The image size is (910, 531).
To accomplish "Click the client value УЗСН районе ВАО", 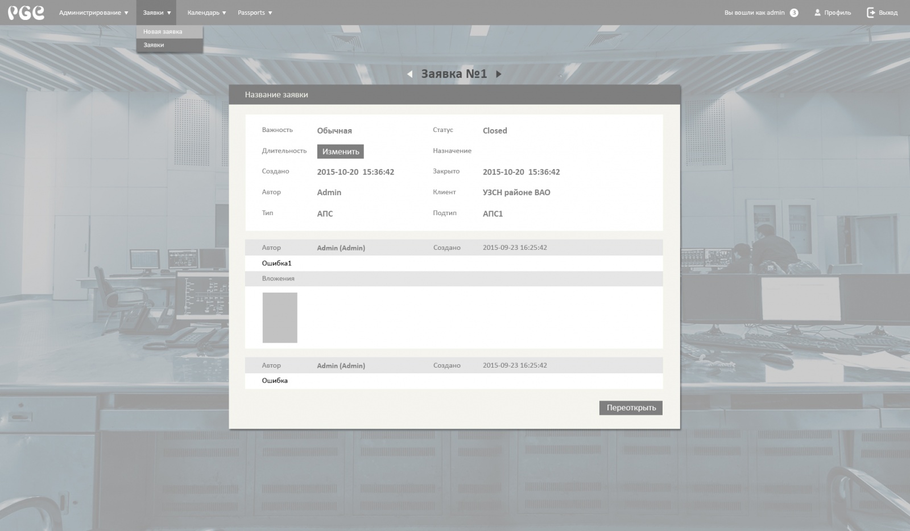I will click(x=516, y=192).
